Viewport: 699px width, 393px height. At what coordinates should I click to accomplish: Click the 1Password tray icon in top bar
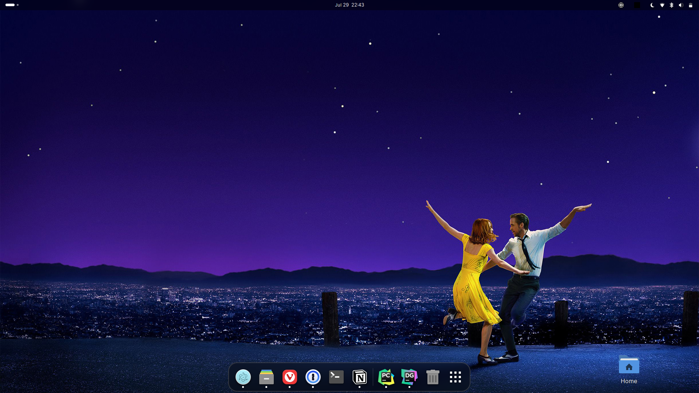pos(621,5)
